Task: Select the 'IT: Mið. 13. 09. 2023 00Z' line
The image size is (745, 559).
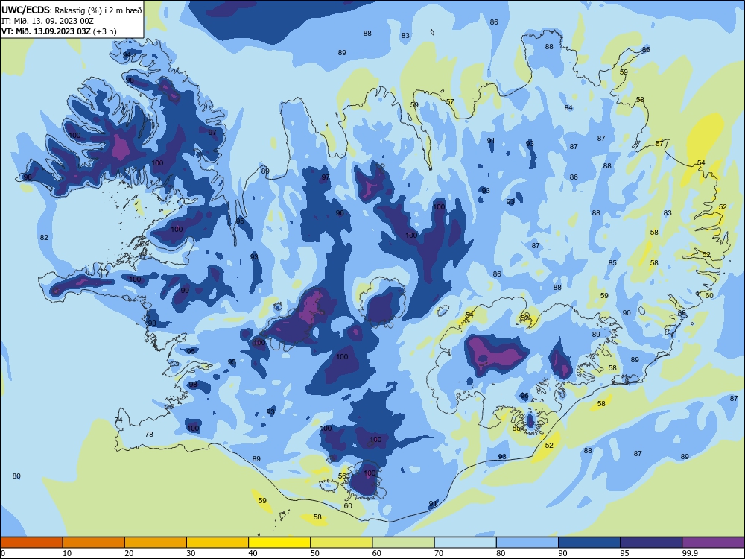Action: tap(48, 21)
